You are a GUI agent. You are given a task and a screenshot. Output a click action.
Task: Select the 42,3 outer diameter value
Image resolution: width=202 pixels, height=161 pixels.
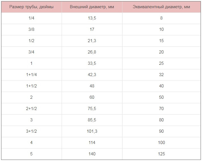(x=92, y=75)
